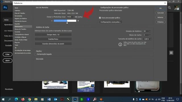Choose Grandes dimensões de pixels preset

point(53,44)
